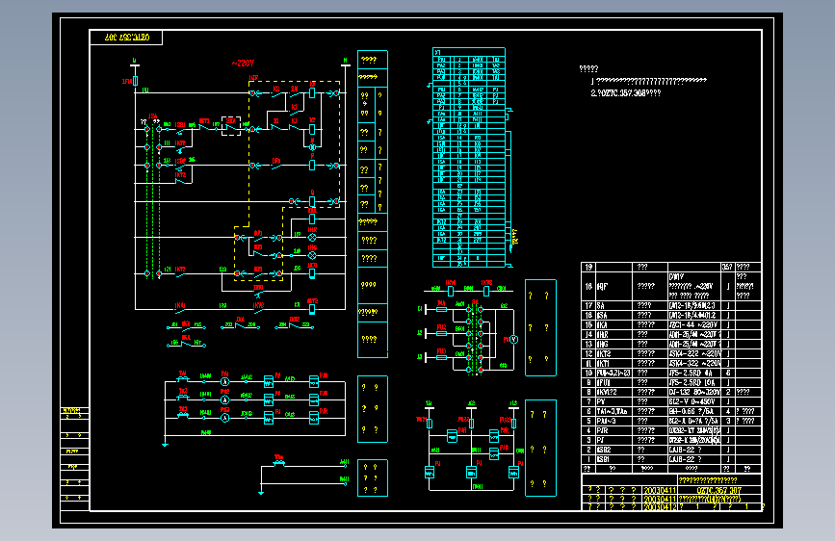Click the 1HG indicator lamp symbol
Viewport: 835px width, 541px height.
pos(312,256)
